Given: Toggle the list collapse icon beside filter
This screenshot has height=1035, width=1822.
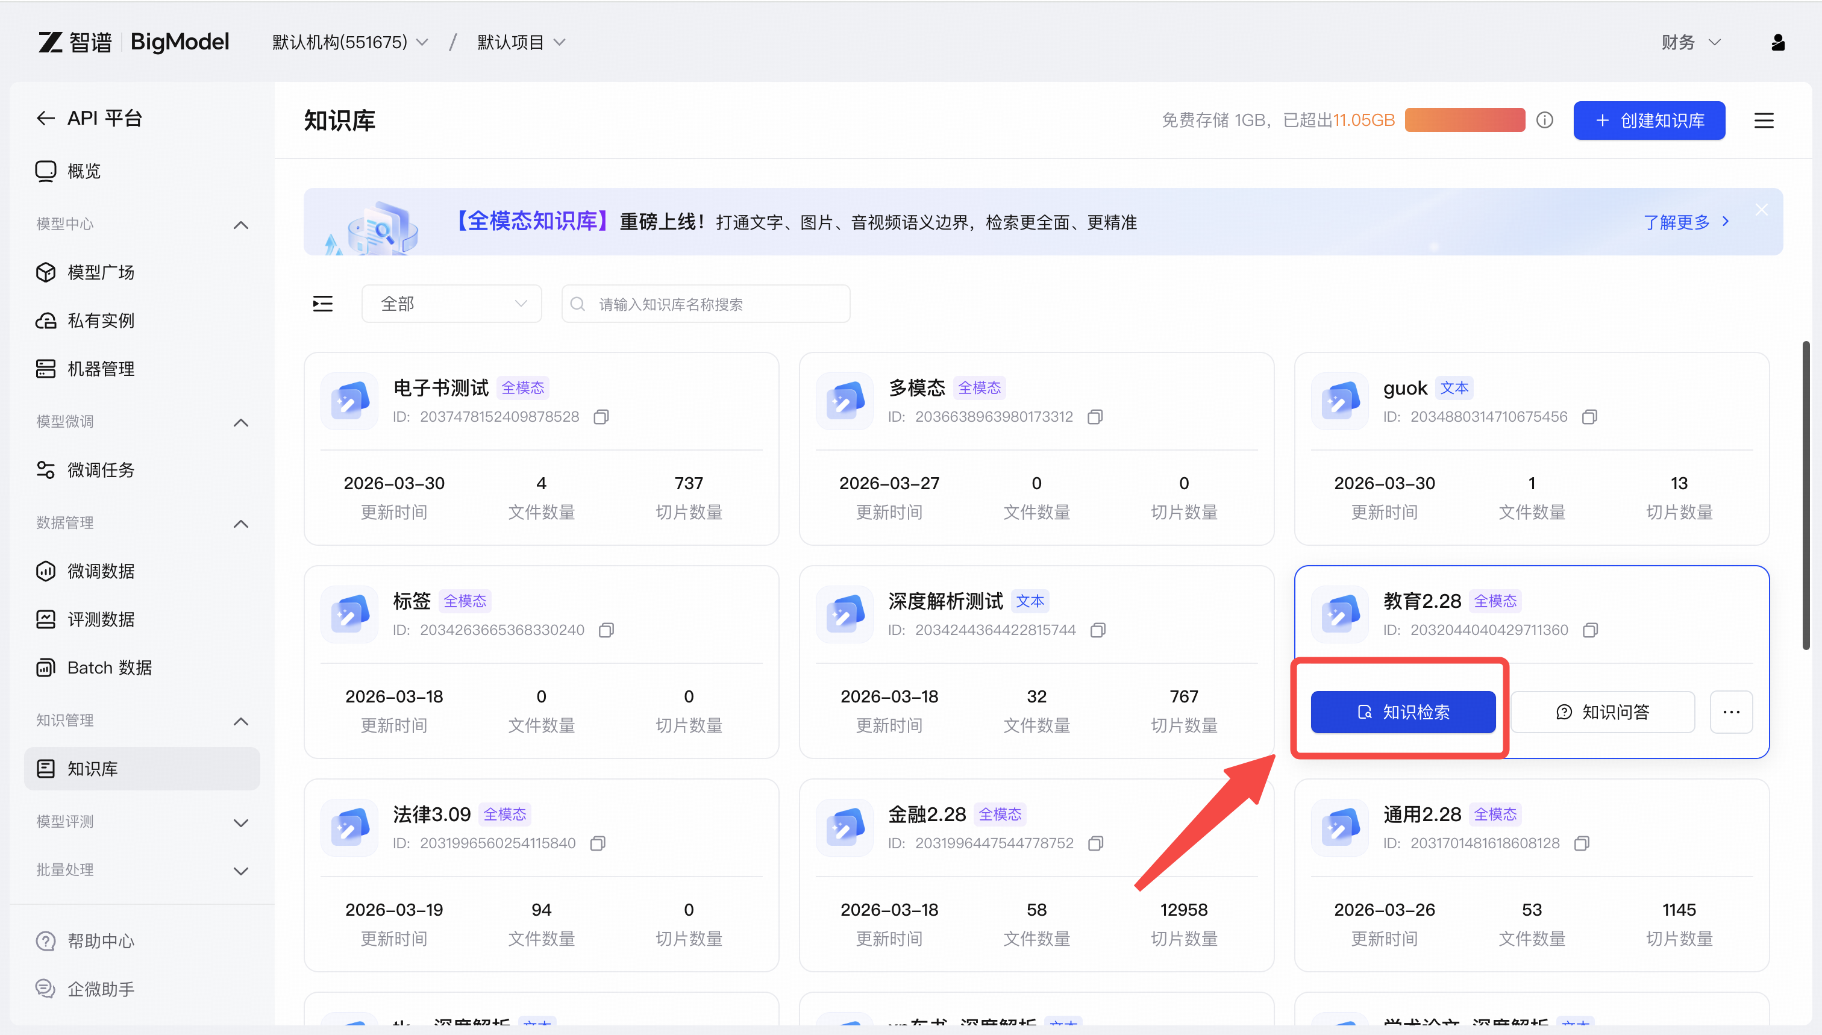Looking at the screenshot, I should 323,304.
